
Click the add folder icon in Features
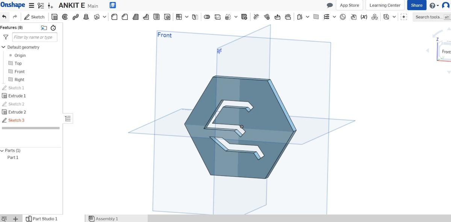pyautogui.click(x=44, y=28)
